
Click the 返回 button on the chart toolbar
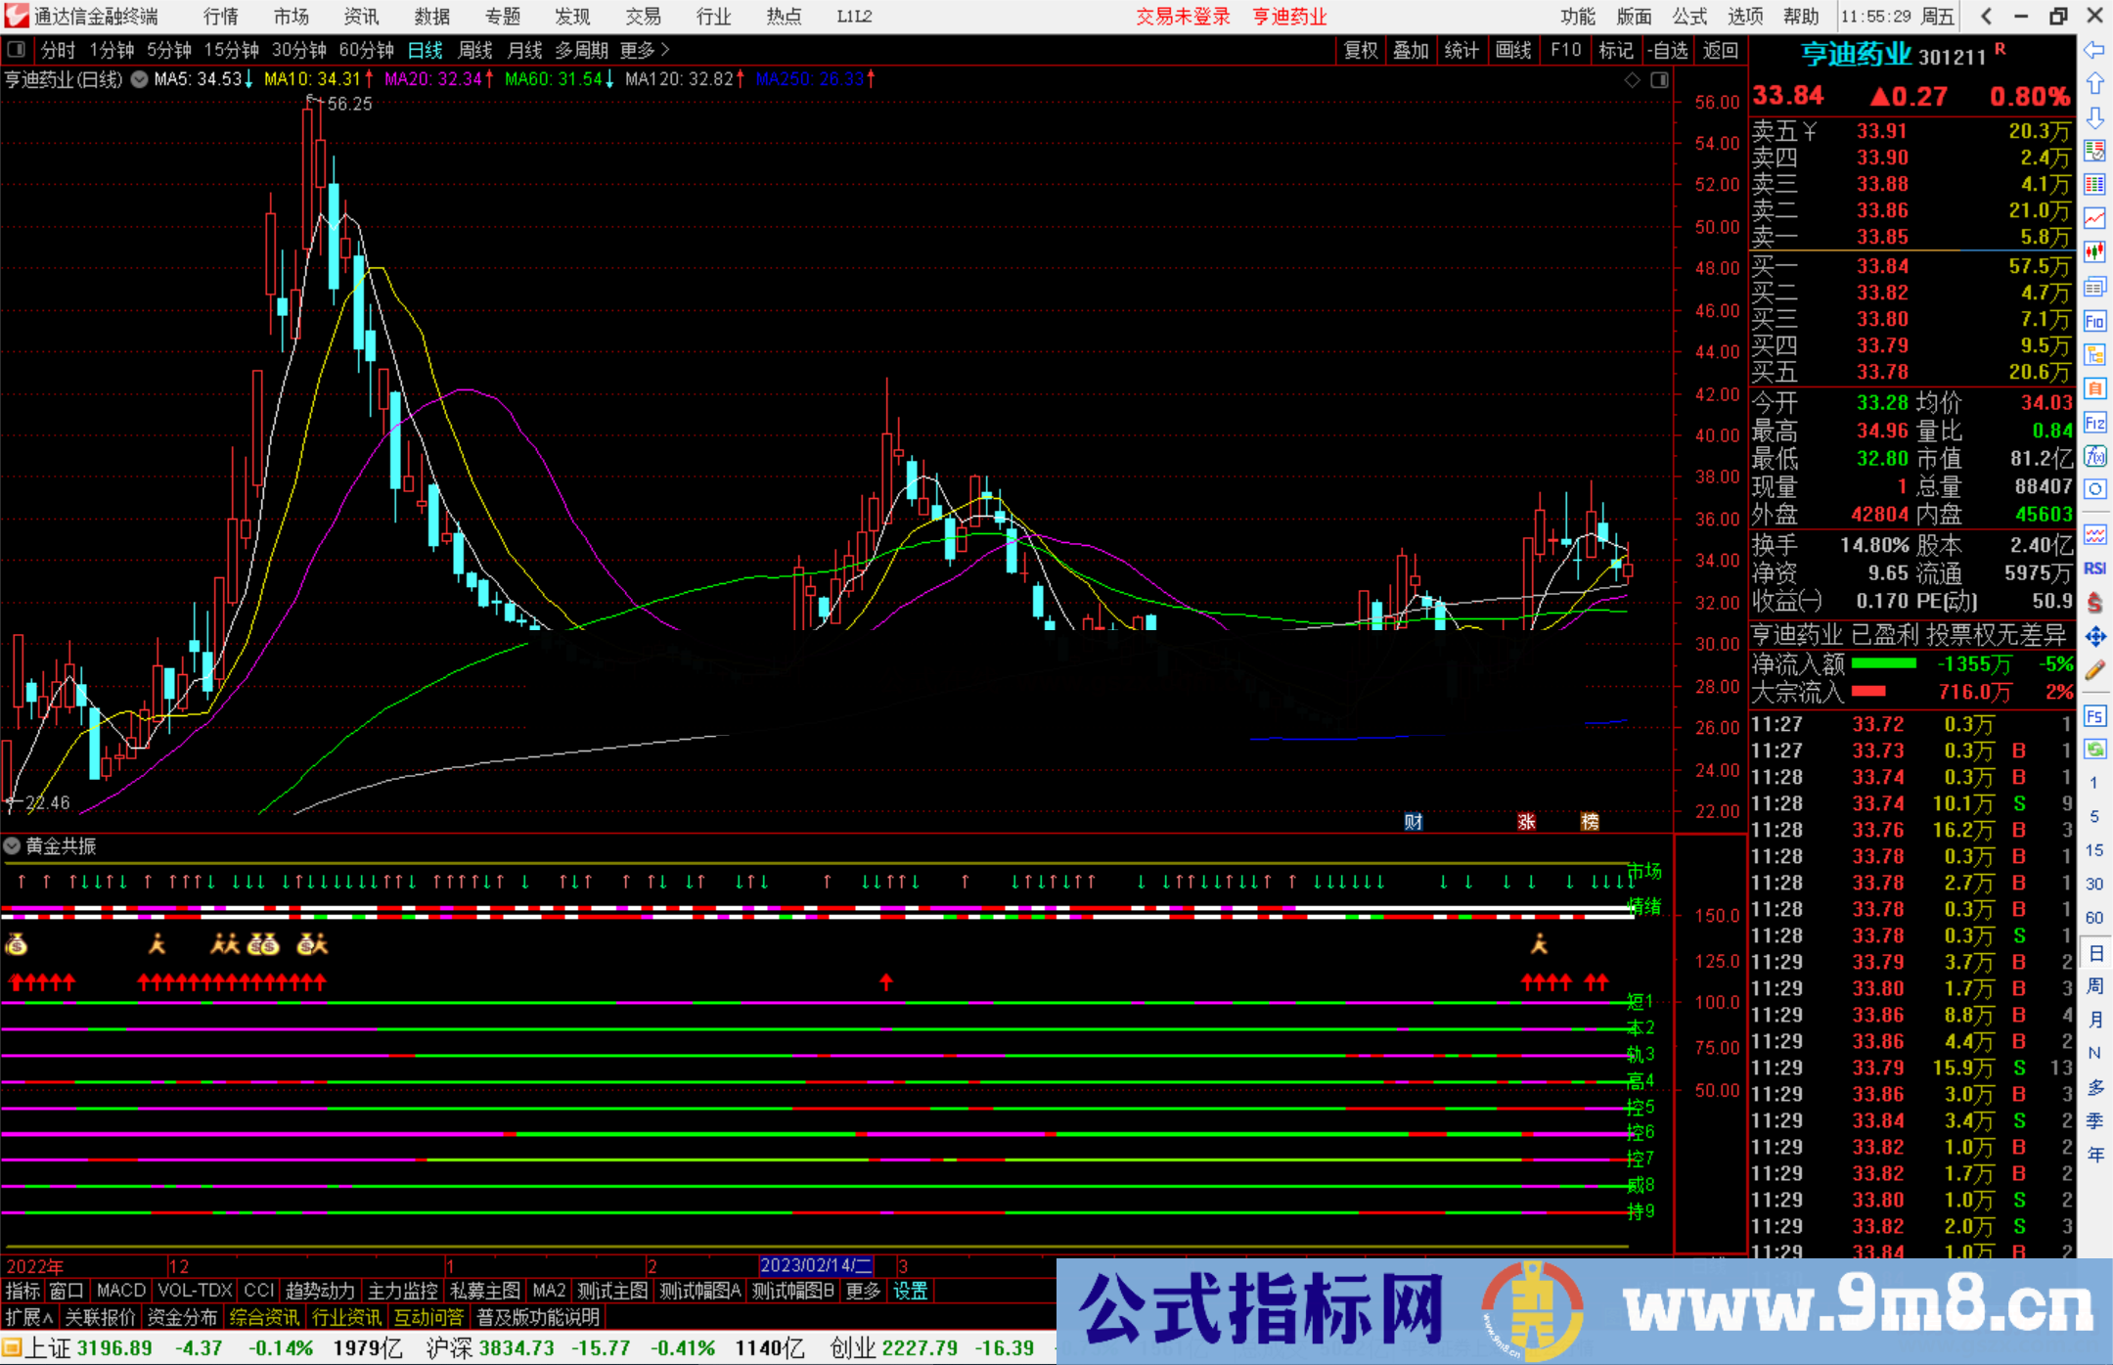[x=1722, y=50]
